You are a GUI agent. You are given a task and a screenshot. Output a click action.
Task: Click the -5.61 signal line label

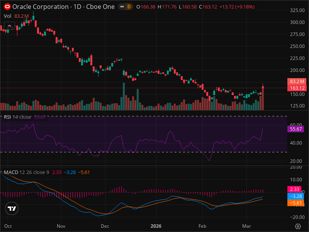click(295, 203)
